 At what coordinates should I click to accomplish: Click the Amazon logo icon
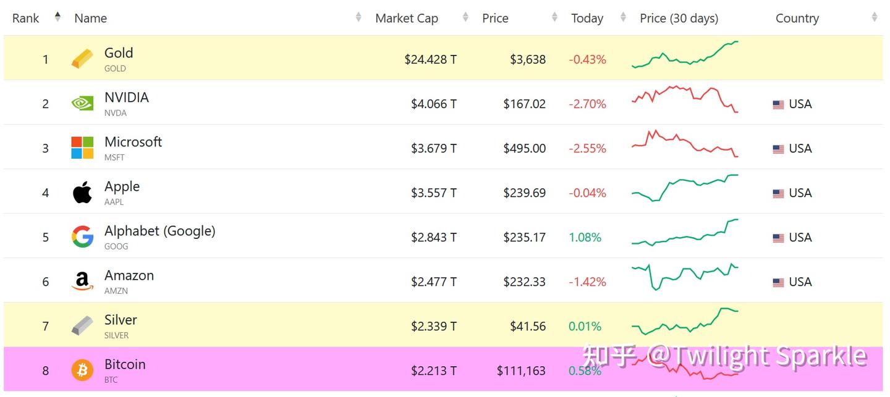click(82, 282)
